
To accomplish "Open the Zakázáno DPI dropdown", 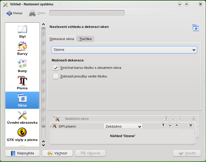I will click(123, 126).
